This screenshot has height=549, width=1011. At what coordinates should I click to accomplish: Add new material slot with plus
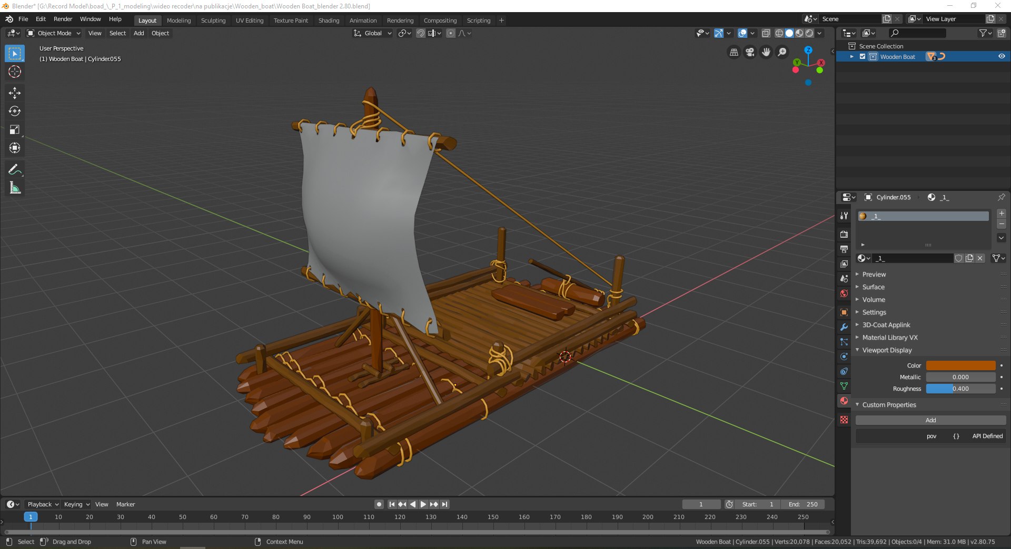pos(1002,213)
